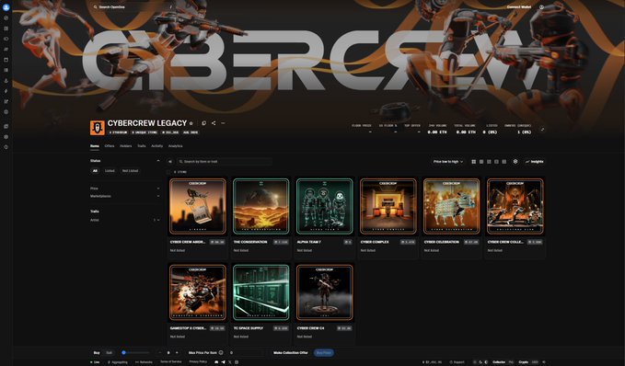Open the Terms of Service link
The image size is (625, 366).
point(170,362)
